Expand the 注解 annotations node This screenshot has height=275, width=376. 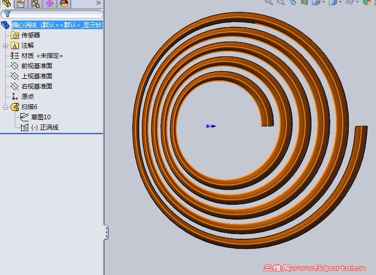click(5, 46)
